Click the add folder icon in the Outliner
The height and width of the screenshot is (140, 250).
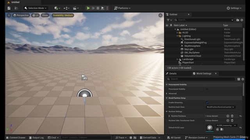(237, 20)
